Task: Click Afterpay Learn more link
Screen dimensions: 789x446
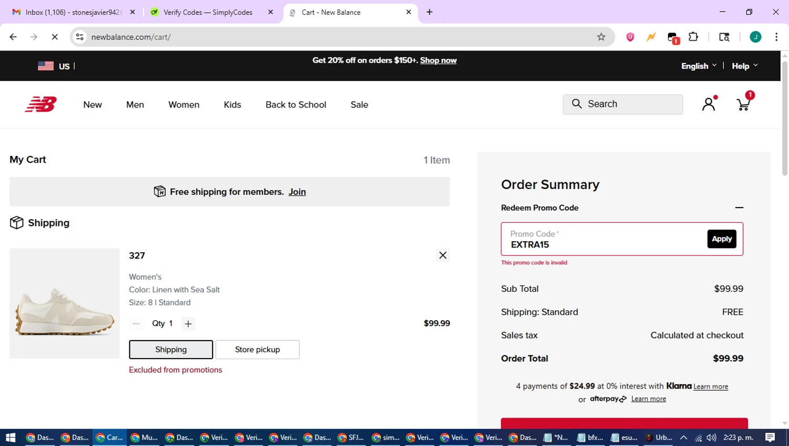Action: [x=649, y=399]
